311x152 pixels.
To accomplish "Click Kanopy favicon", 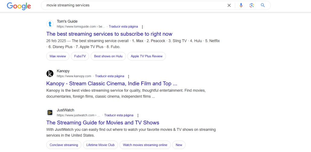I will (50, 74).
